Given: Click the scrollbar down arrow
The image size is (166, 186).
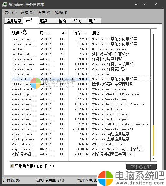Looking at the screenshot, I should click(154, 158).
